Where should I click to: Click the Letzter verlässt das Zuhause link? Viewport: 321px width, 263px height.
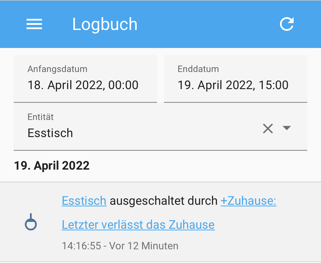tap(138, 225)
